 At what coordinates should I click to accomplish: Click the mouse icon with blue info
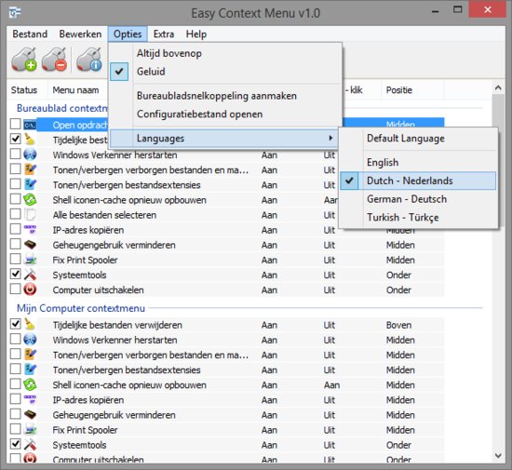[x=89, y=60]
